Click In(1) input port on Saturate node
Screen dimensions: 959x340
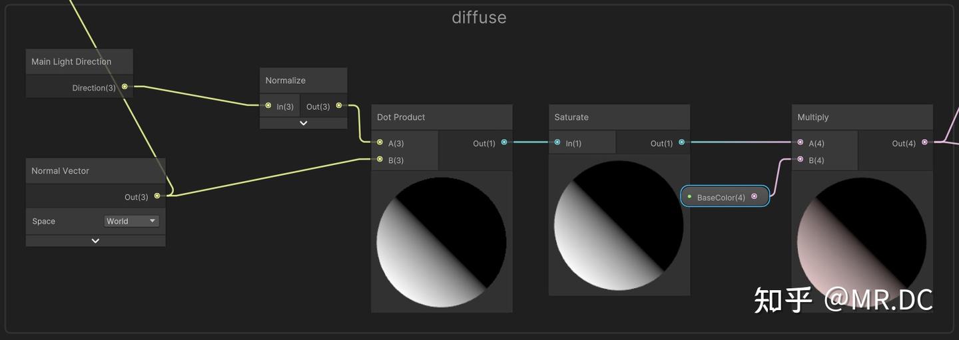(557, 142)
